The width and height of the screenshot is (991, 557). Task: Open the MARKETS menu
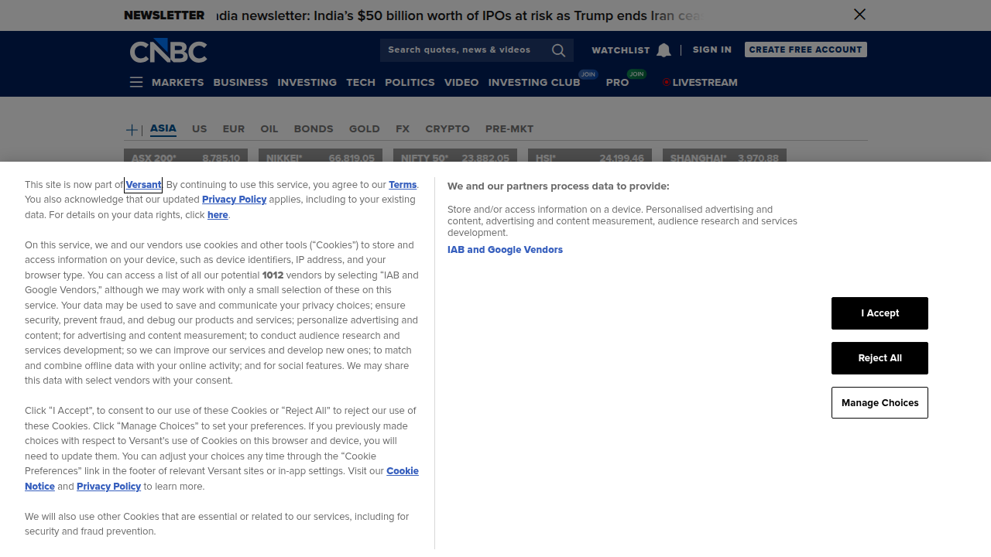click(x=178, y=83)
